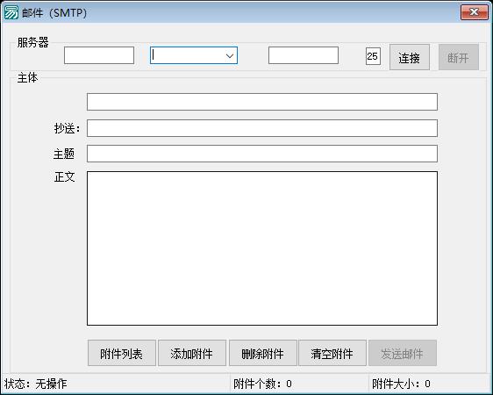Click the unlabeled recipient field above 抄送

pos(262,102)
